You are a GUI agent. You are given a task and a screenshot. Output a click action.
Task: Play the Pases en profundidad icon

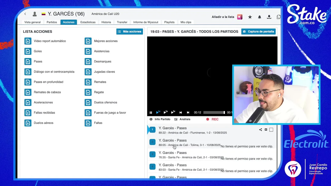tap(28, 82)
